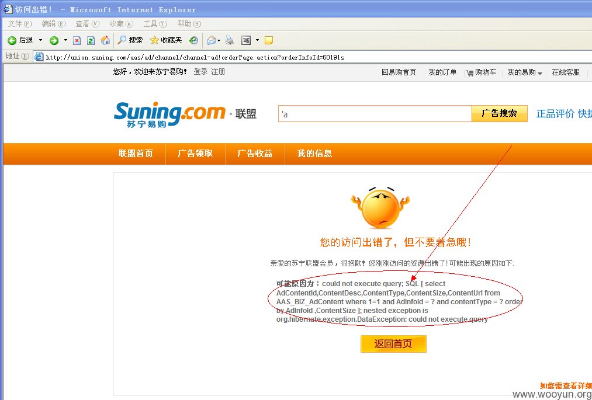Click the 可能原因为 label text
Screen dimensions: 592x400
click(x=298, y=284)
